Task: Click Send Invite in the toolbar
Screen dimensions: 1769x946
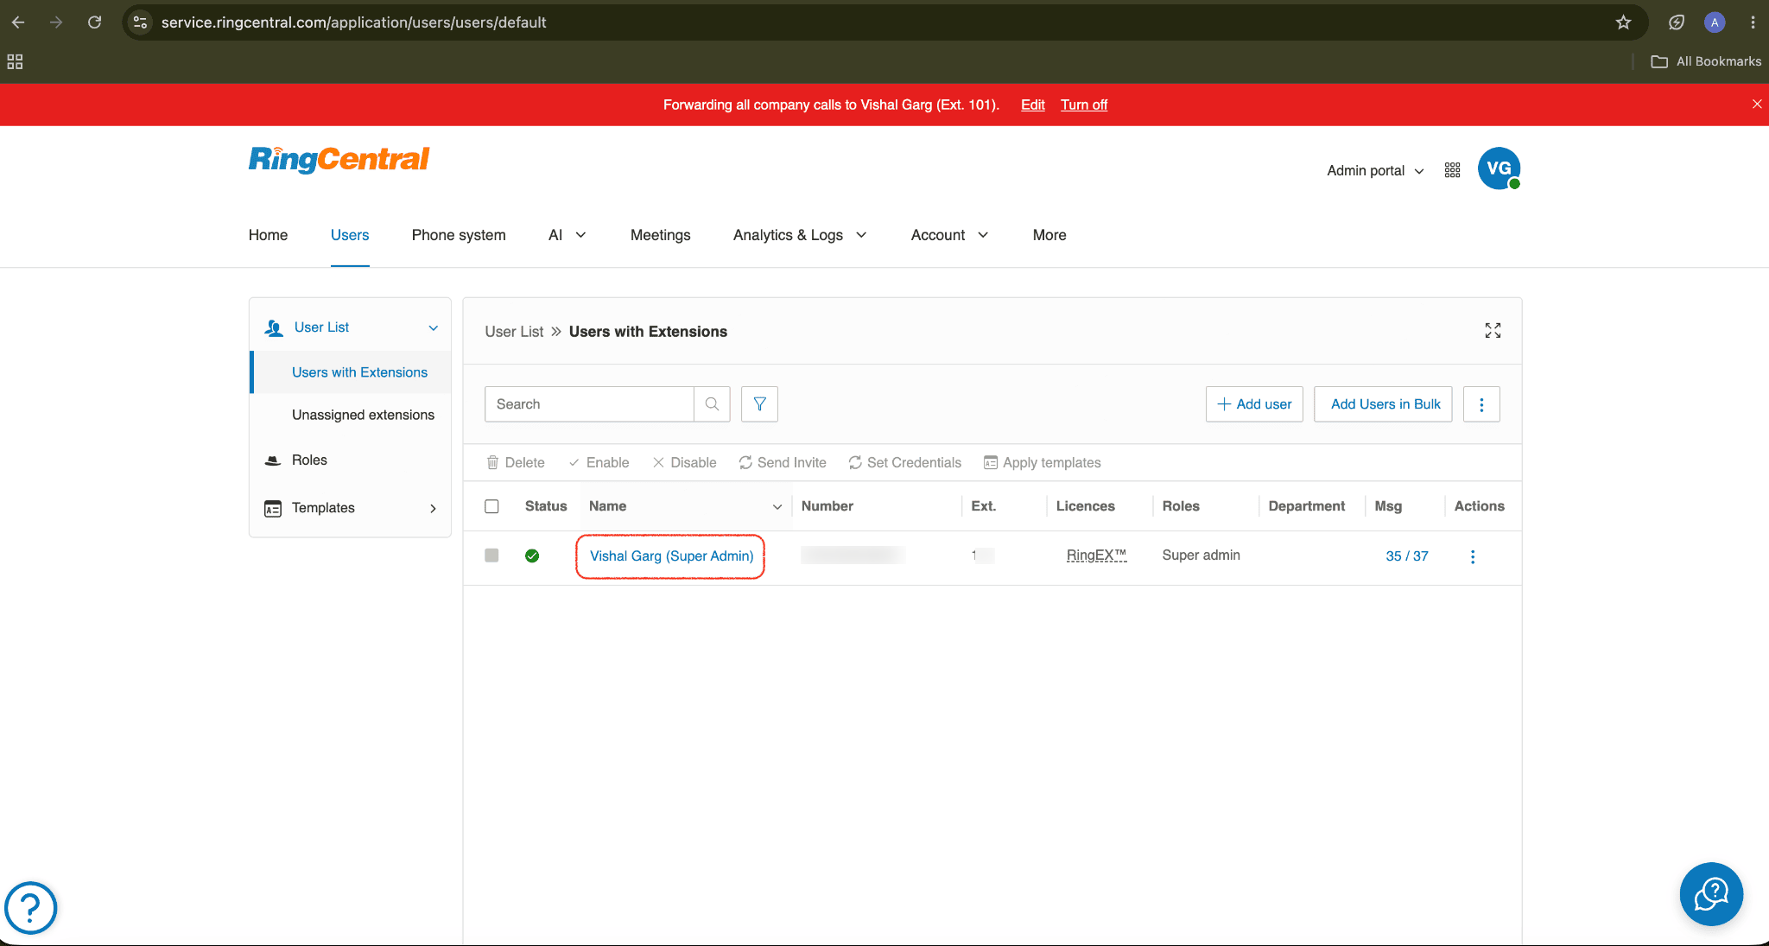Action: coord(783,463)
